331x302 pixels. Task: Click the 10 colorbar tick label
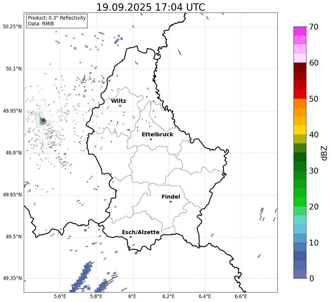coord(314,242)
